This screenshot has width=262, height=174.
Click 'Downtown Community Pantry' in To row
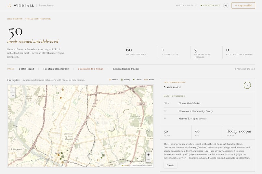(x=196, y=111)
